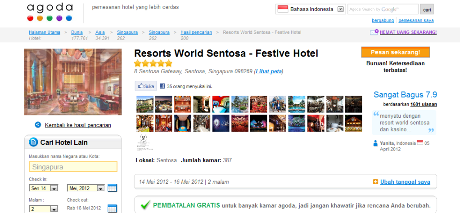Viewport: 460px width, 213px height.
Task: Open the check-out calendar icon
Action: (113, 209)
